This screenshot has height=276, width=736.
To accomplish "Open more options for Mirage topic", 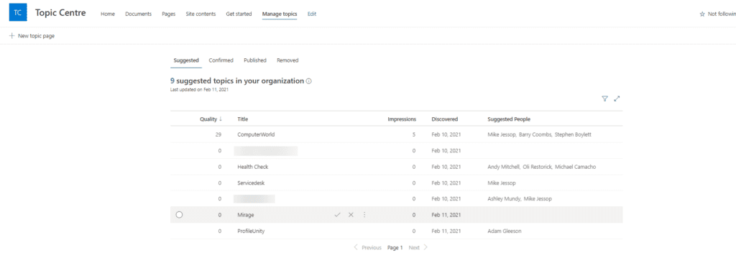I will (x=364, y=215).
